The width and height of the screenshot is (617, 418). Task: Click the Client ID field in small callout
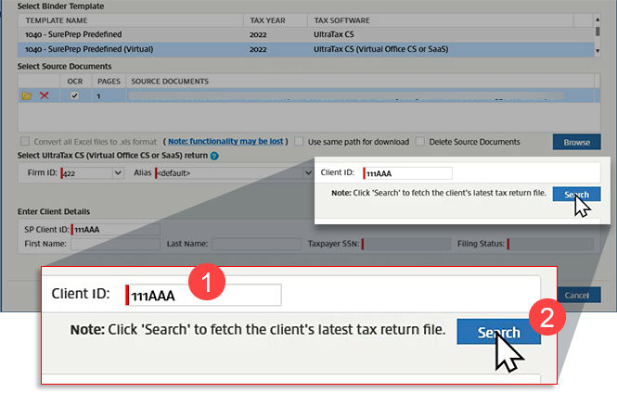coord(407,173)
